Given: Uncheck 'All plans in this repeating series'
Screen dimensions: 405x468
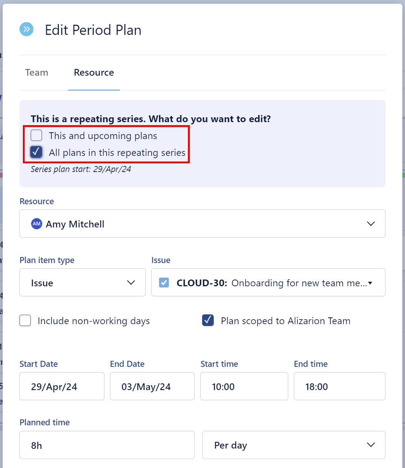Looking at the screenshot, I should [x=36, y=152].
